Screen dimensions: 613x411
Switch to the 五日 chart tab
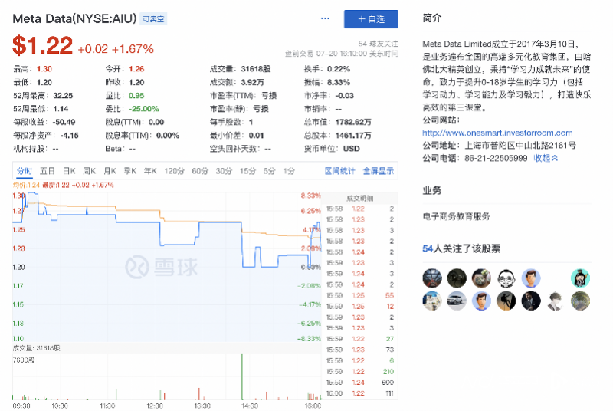(x=47, y=171)
